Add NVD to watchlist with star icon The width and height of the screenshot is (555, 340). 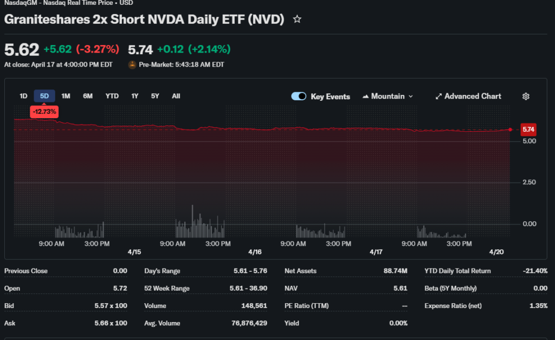[297, 20]
